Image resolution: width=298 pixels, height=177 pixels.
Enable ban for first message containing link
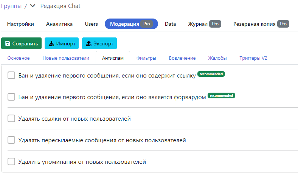point(11,75)
